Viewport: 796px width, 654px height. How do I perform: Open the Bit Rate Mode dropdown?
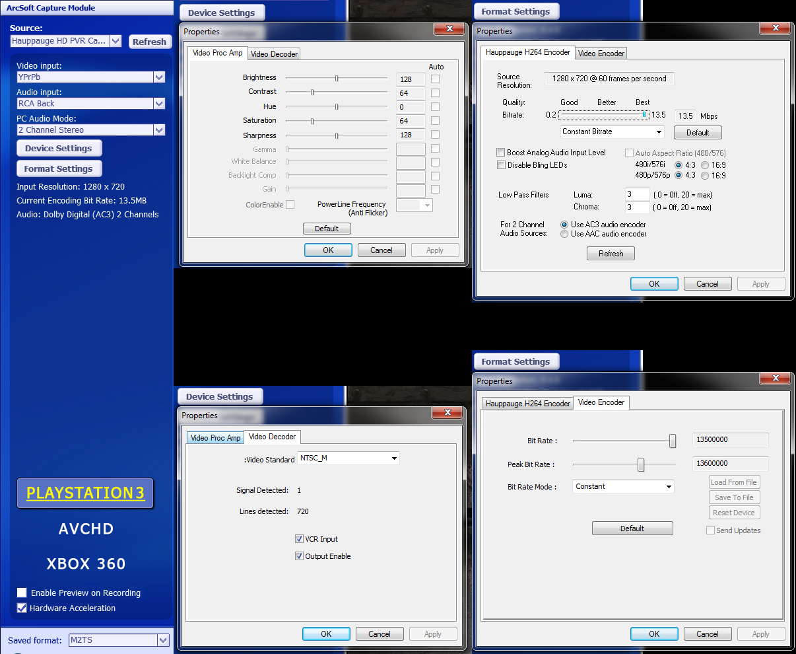pyautogui.click(x=623, y=487)
